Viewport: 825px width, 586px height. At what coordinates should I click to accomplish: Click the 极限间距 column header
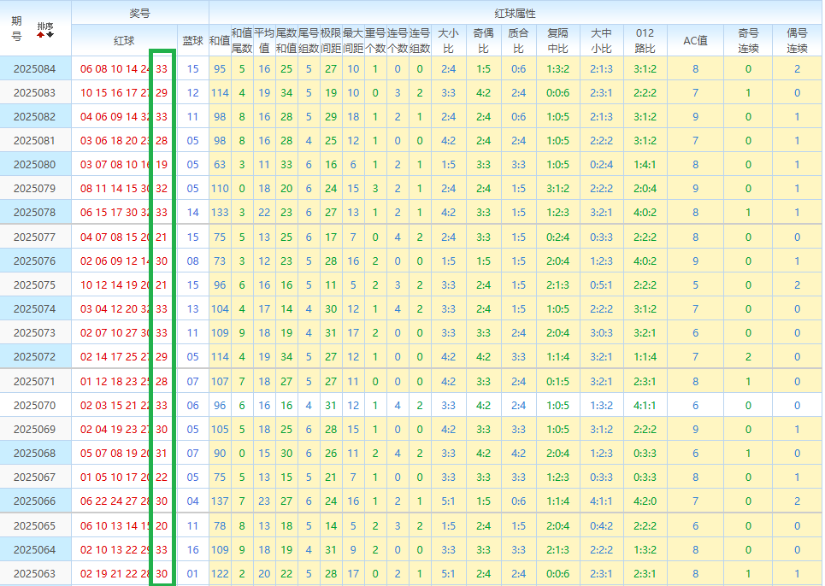330,40
